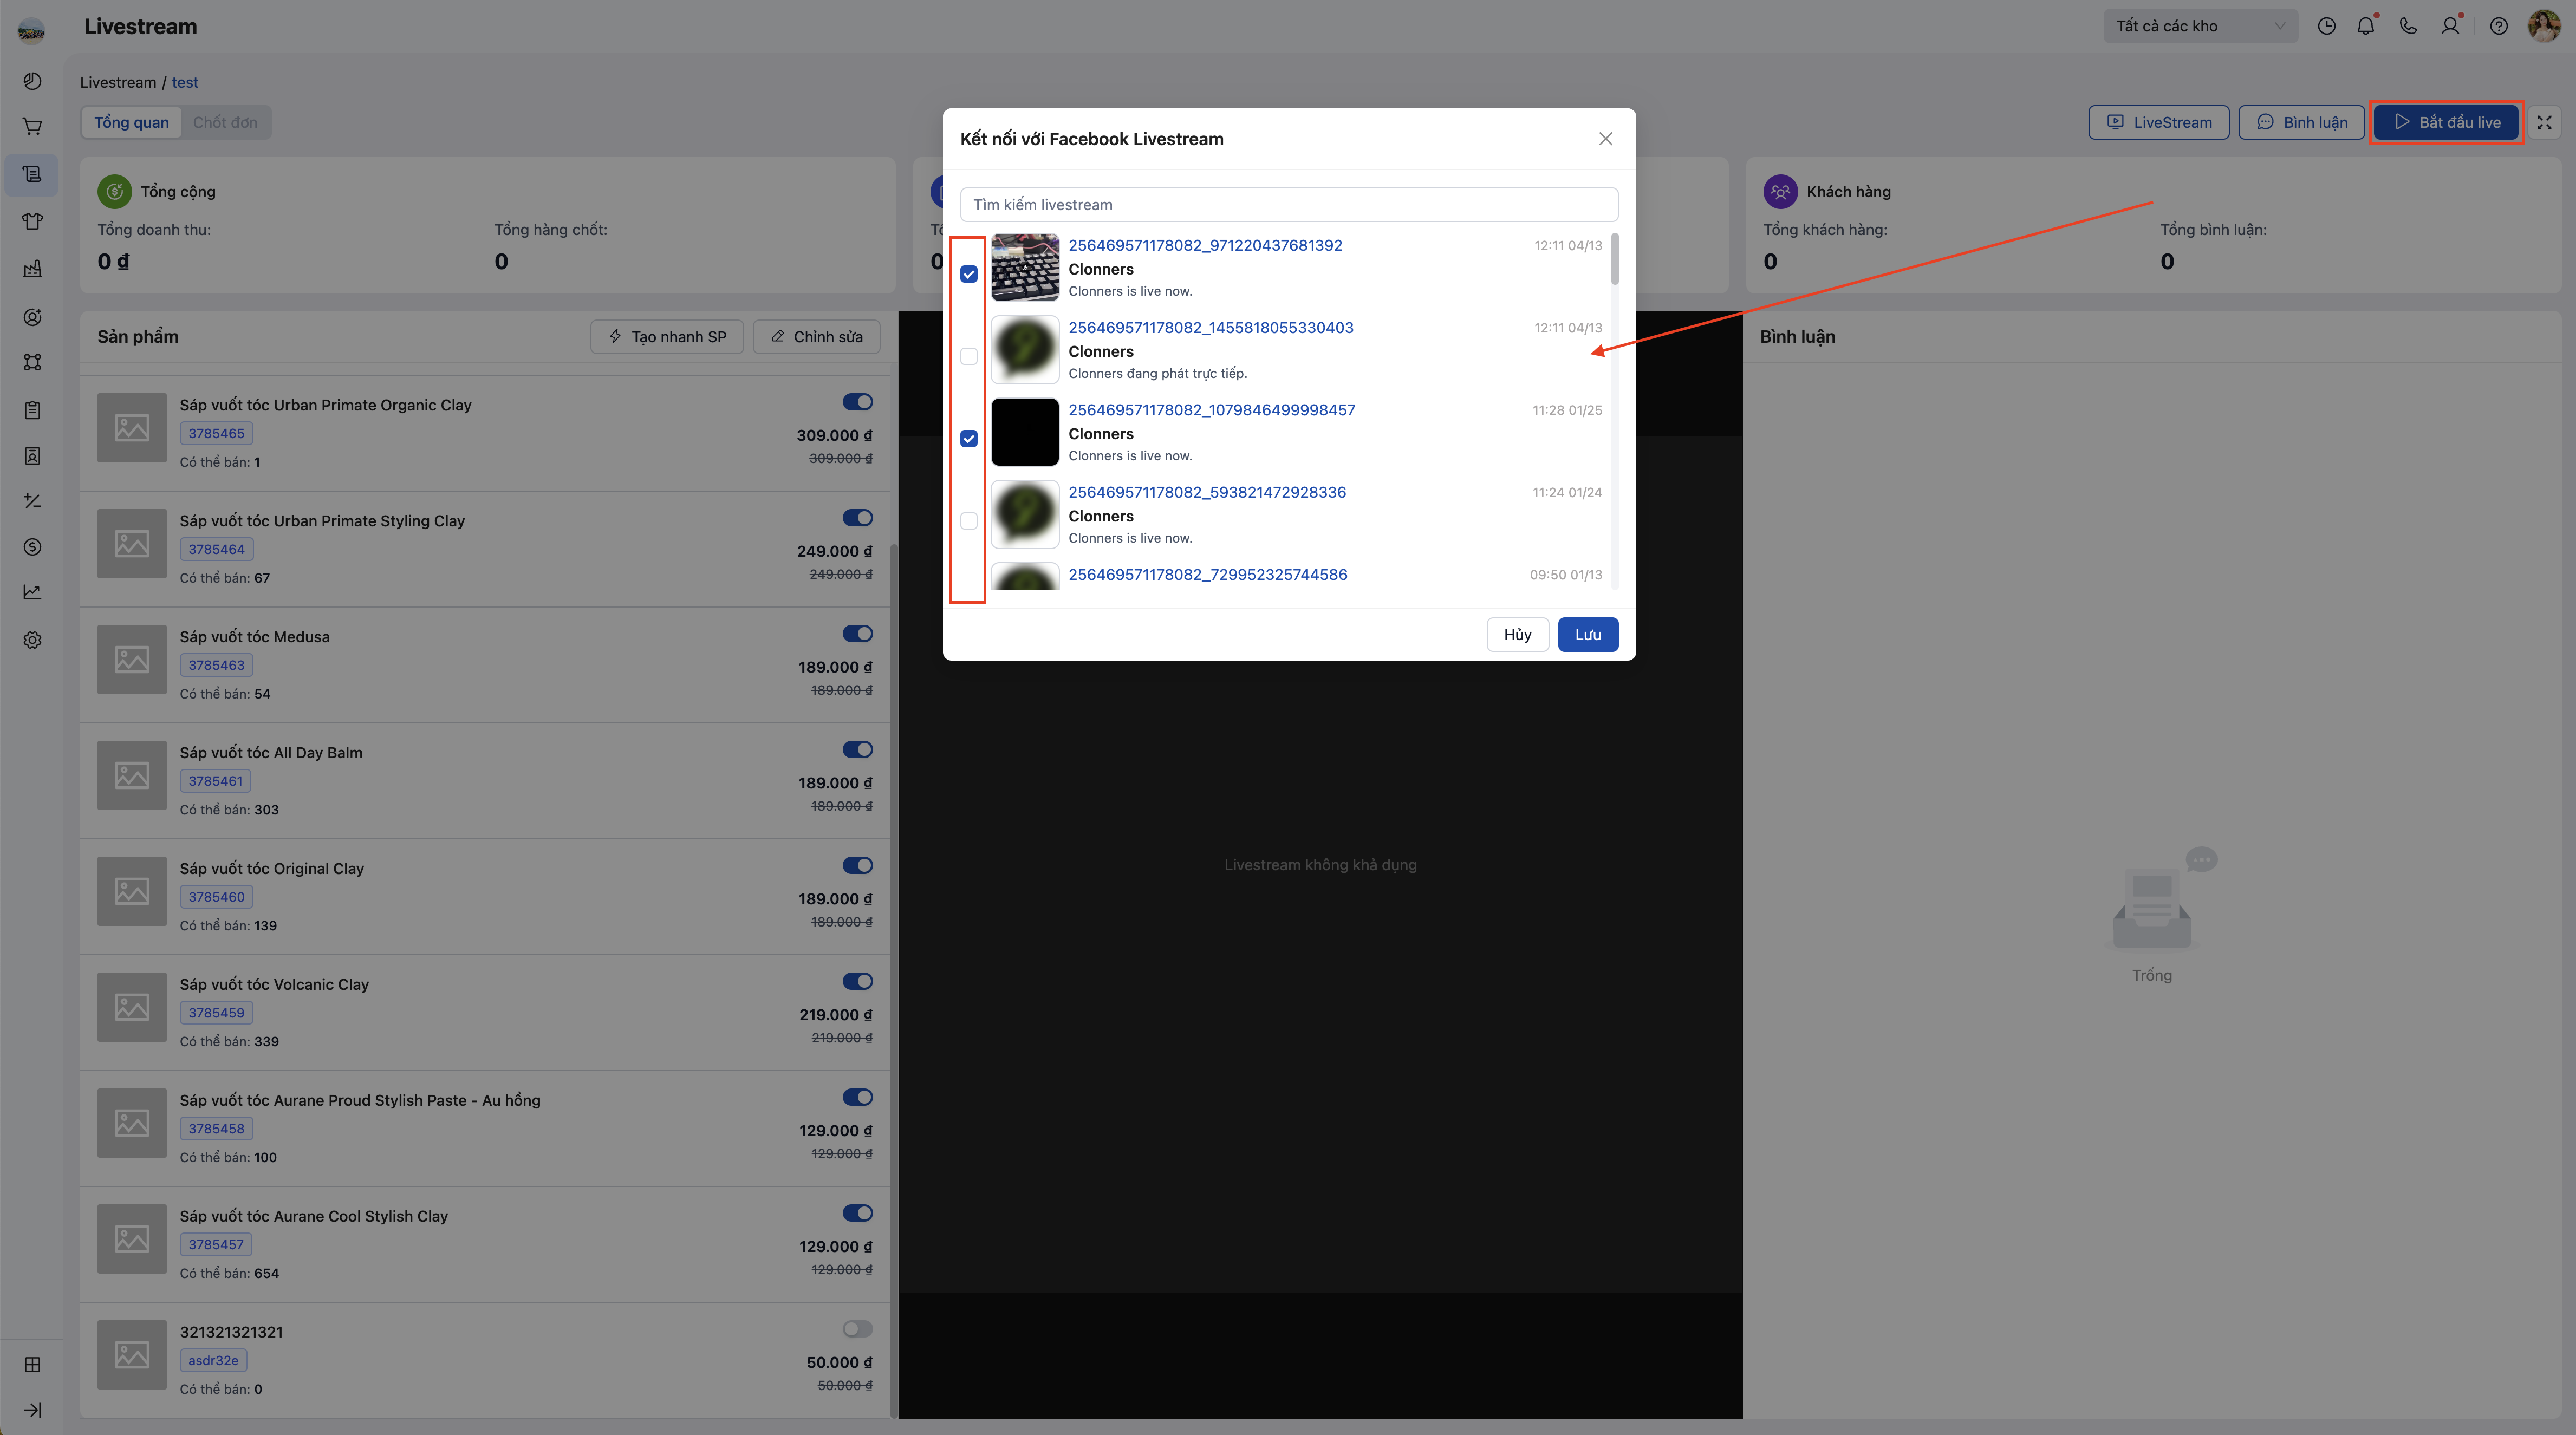Click keyboard thumbnail of first livestream
The image size is (2576, 1435).
(1025, 268)
